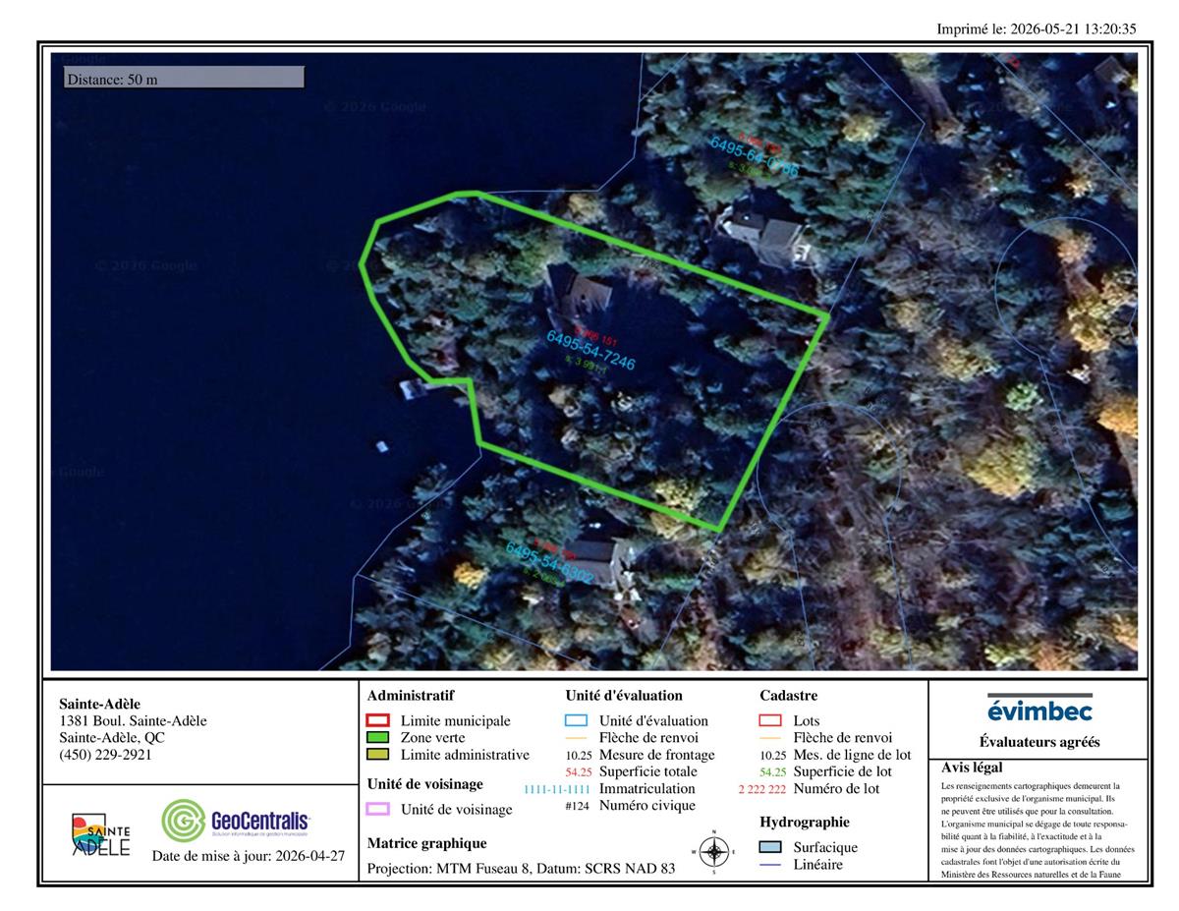This screenshot has height=911, width=1179.
Task: Click the Sainte-Adèle municipal logo
Action: (100, 833)
